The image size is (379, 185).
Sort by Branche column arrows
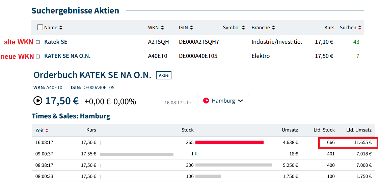[273, 28]
